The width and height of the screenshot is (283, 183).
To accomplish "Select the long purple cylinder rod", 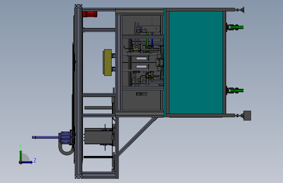I will (x=45, y=137).
